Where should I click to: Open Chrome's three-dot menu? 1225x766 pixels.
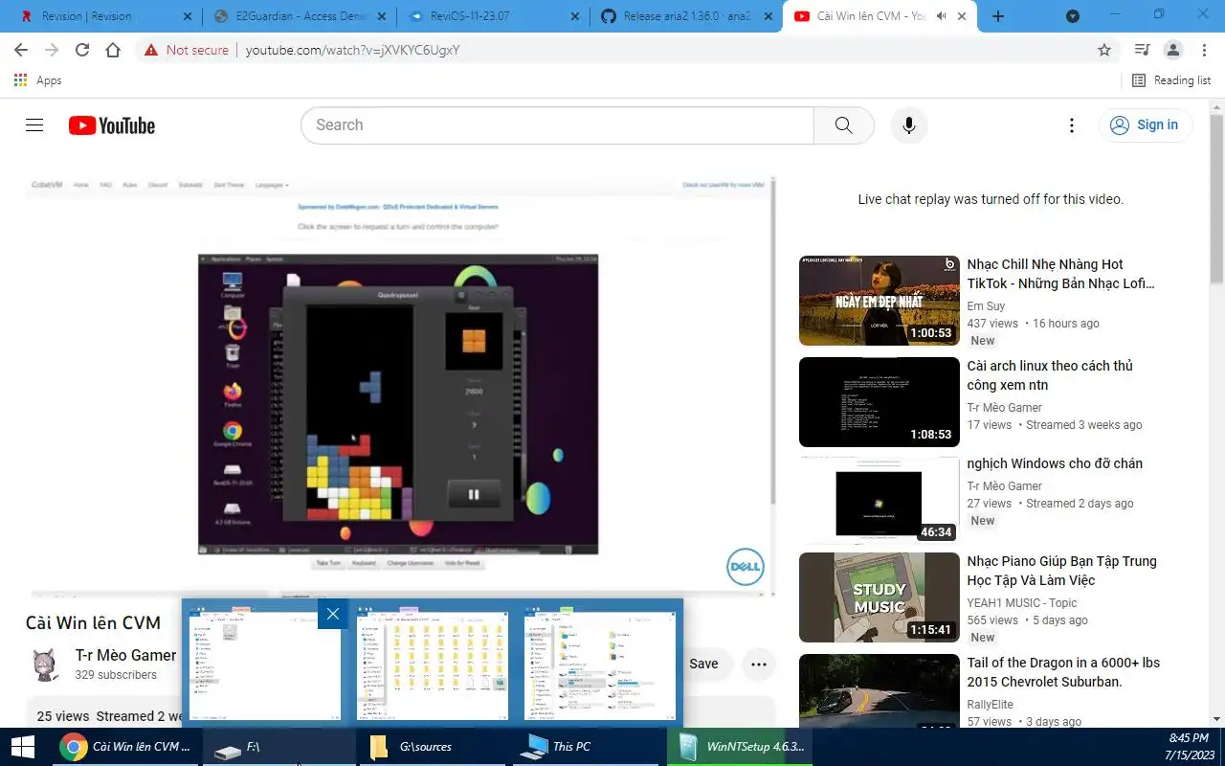1204,50
